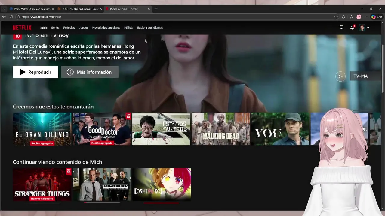This screenshot has height=216, width=385.
Task: Click the Netflix logo
Action: tap(22, 28)
